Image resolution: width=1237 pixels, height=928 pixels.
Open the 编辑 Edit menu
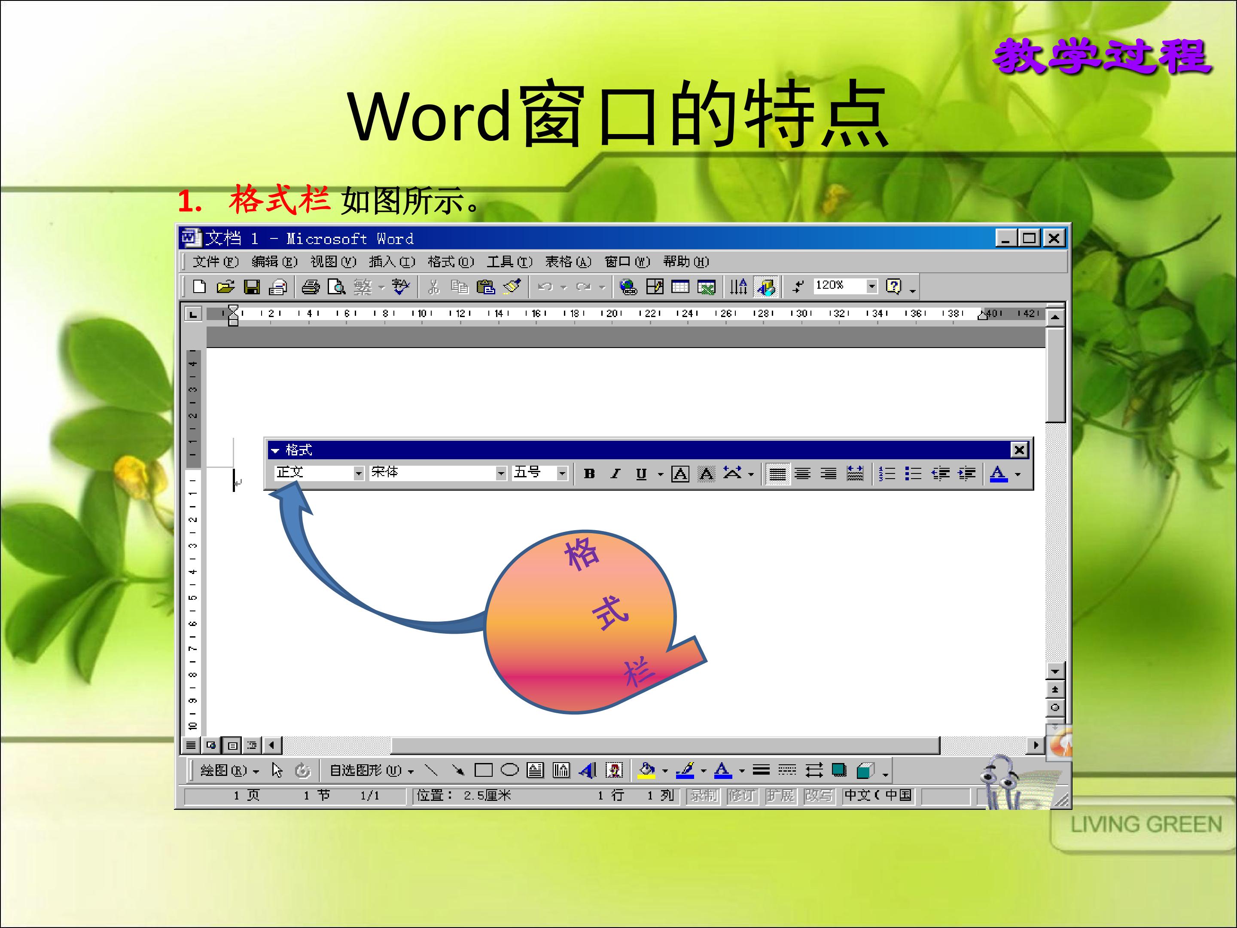(274, 262)
